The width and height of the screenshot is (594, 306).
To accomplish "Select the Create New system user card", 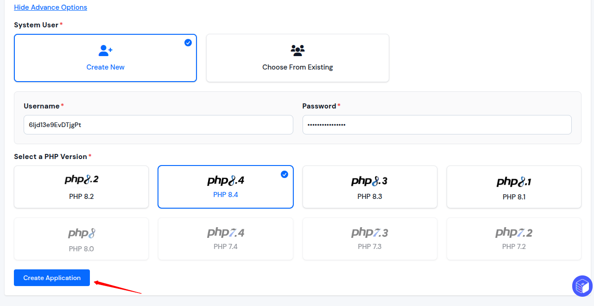I will 106,58.
